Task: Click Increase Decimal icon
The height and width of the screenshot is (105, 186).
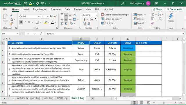Action: (x=85, y=24)
